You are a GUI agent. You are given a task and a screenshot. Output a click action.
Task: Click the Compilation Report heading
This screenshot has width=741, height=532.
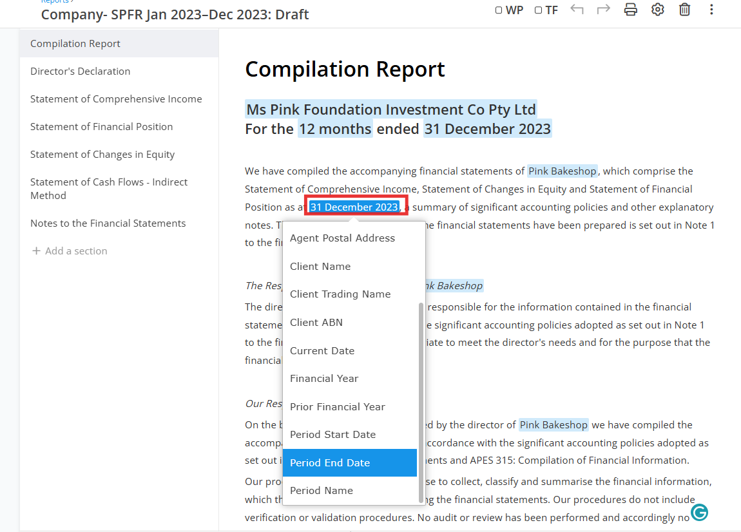[x=345, y=70]
